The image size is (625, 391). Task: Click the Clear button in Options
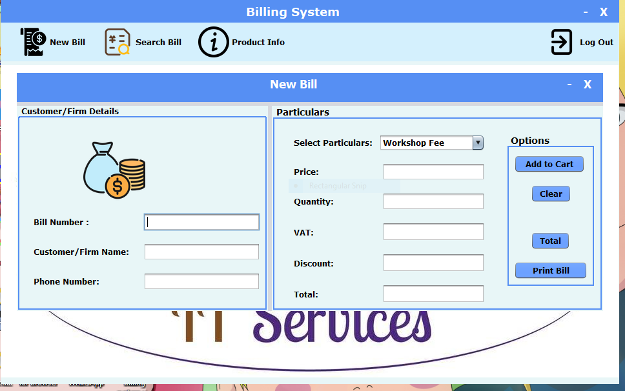550,194
